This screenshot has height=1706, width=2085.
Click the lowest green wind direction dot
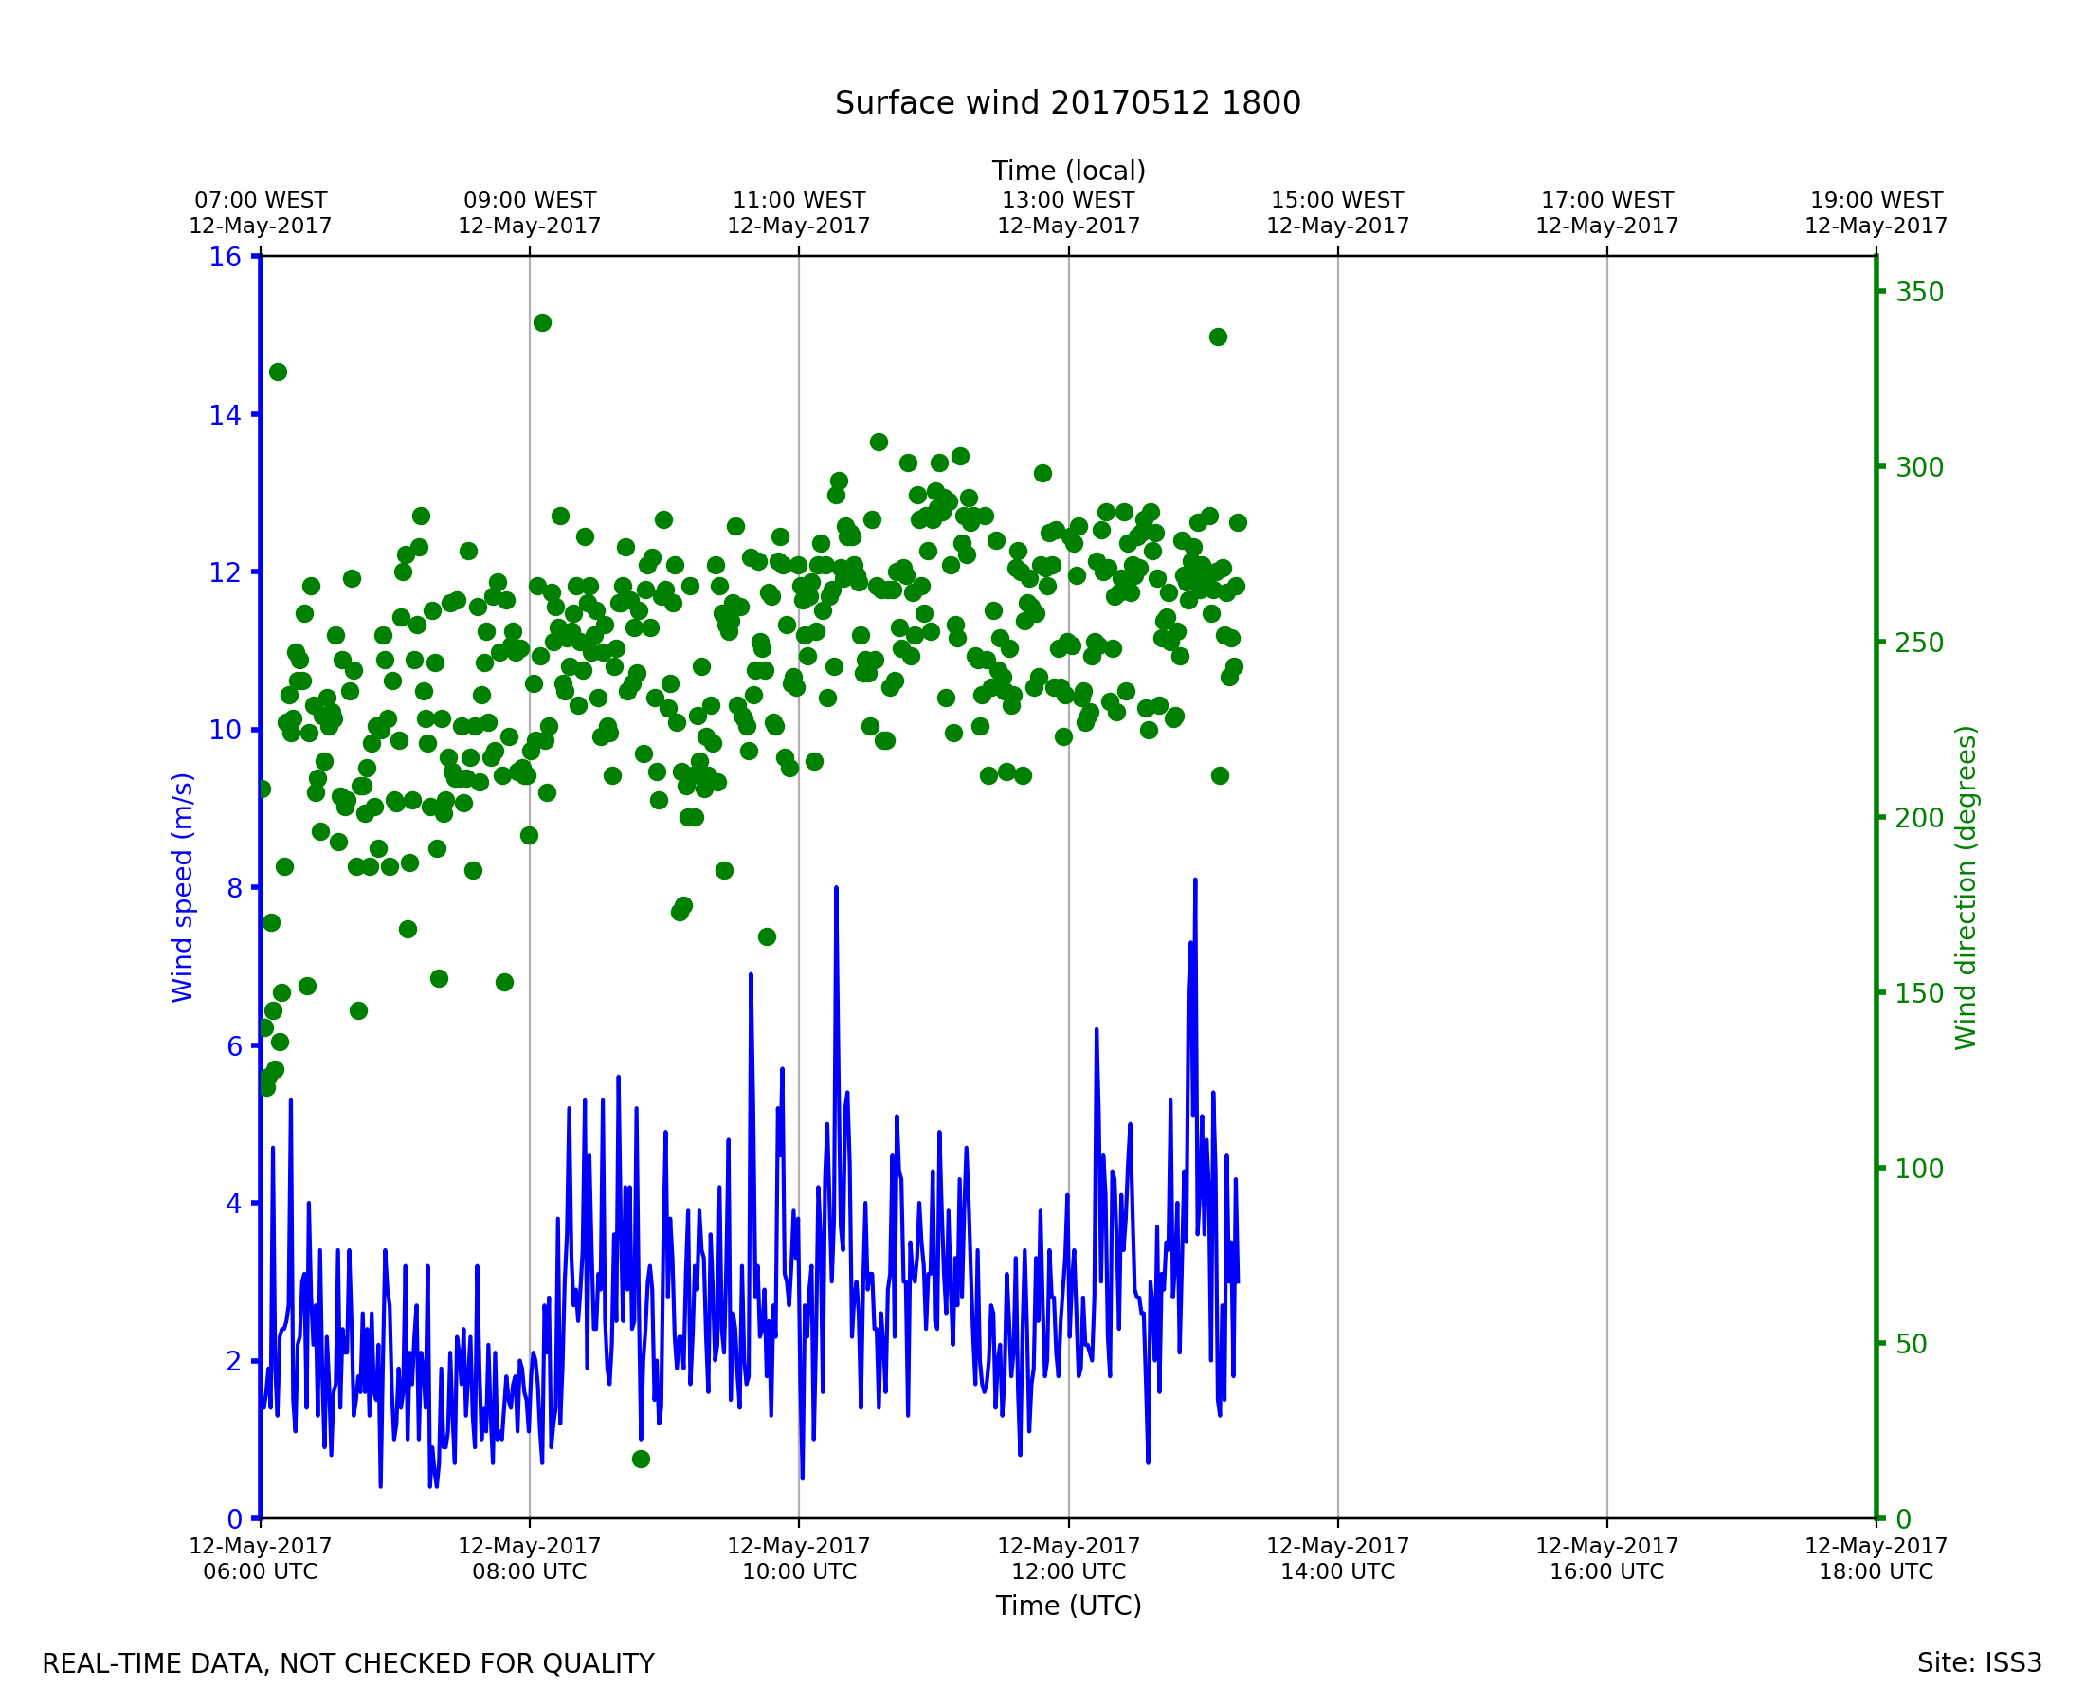[x=641, y=1460]
